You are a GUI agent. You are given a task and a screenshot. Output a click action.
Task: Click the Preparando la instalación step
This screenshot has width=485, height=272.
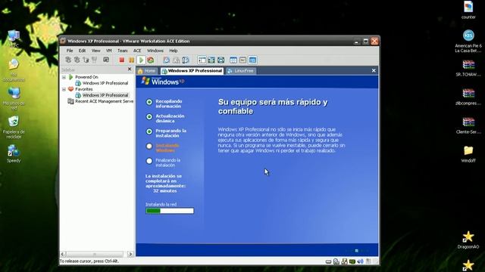[x=167, y=133]
